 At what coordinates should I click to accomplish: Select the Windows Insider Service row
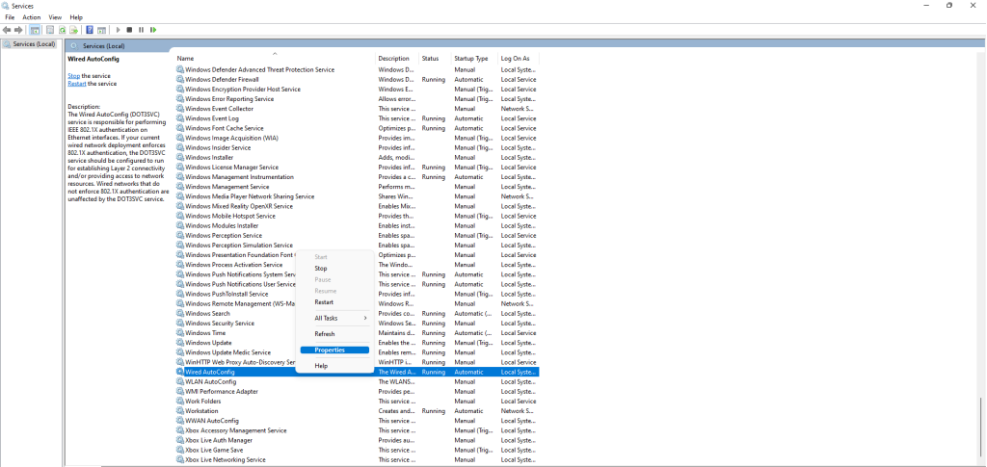point(357,147)
